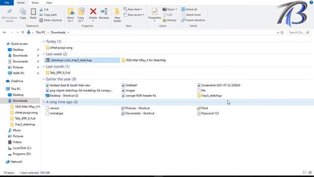314x177 pixels.
Task: Select Tally_ERP_9_Full folder in file list
Action: [58, 73]
